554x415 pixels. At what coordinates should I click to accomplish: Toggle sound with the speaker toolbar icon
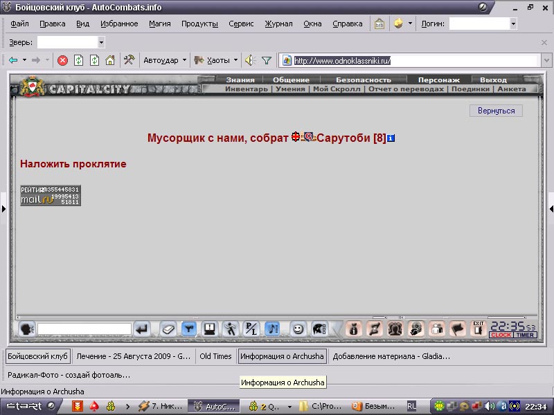[x=250, y=60]
